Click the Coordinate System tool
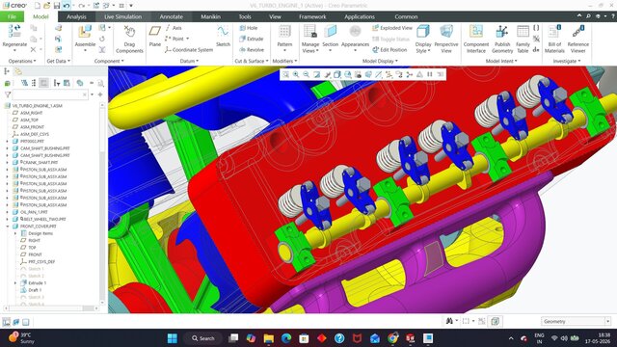Screen dimensions: 617x347 pos(189,50)
